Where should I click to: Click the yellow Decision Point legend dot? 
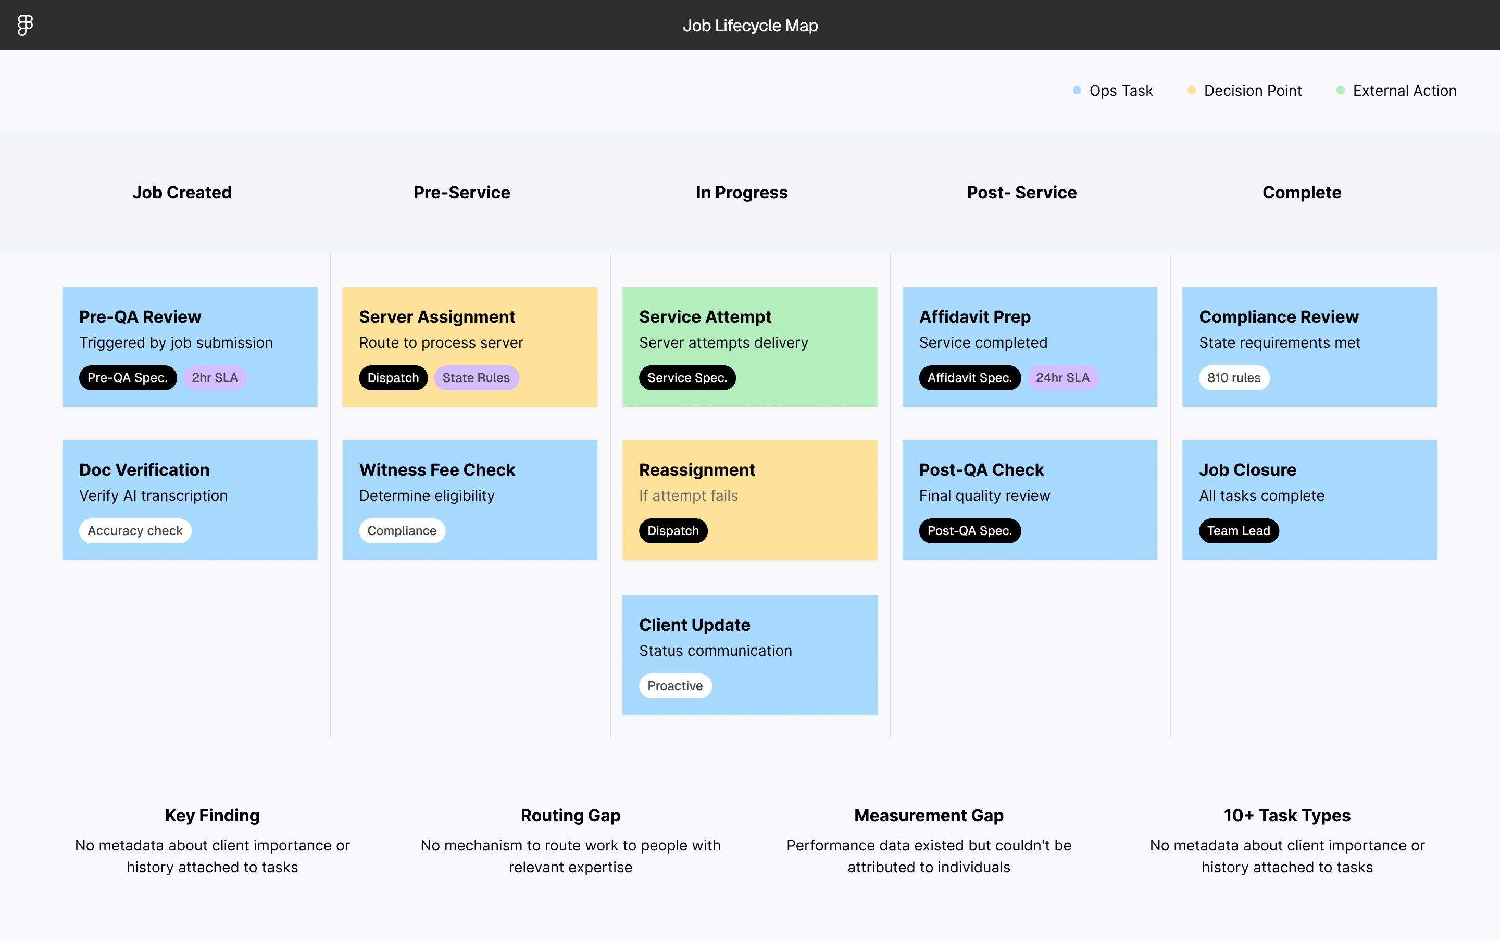coord(1191,90)
